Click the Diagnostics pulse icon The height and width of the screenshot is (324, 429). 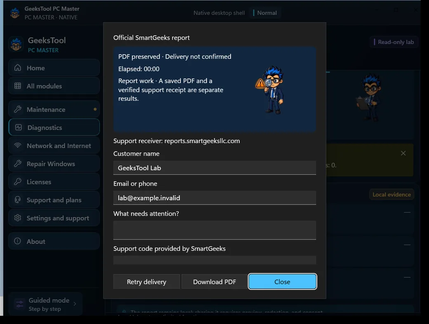click(19, 127)
